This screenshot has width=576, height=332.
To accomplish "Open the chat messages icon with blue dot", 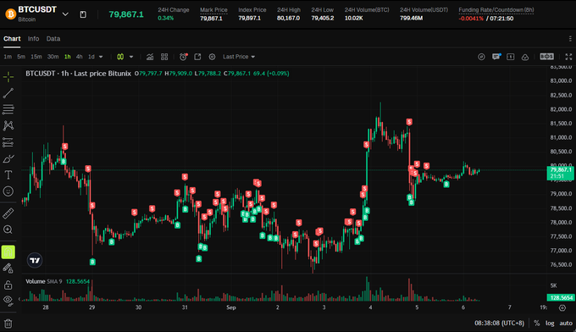I will [496, 57].
